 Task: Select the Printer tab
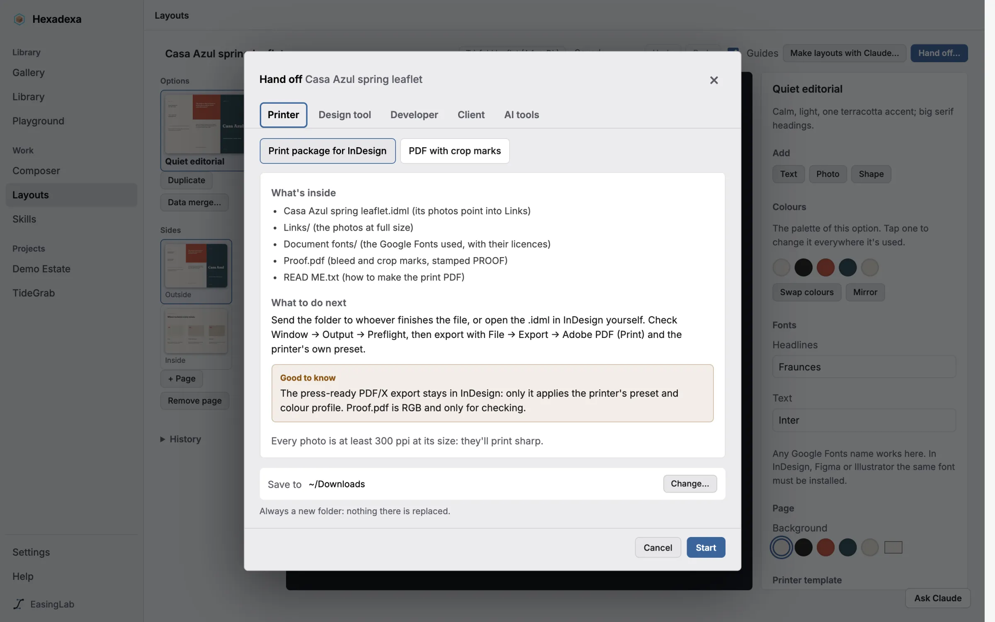(x=283, y=115)
